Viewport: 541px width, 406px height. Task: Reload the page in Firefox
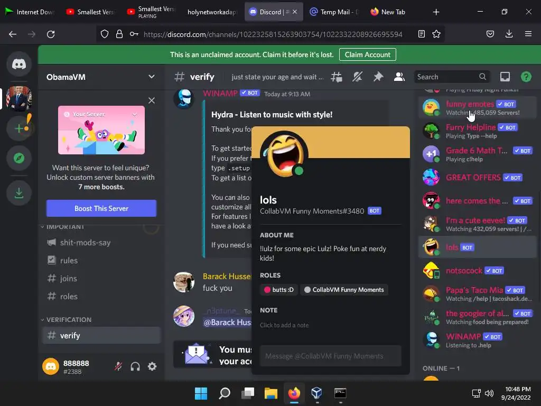(51, 34)
